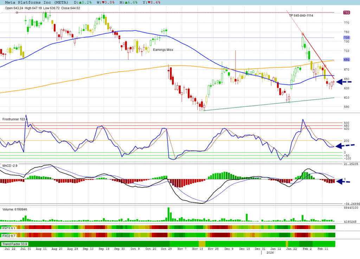Select the 782 price level tag
This screenshot has width=360, height=259.
(346, 13)
